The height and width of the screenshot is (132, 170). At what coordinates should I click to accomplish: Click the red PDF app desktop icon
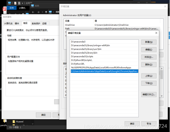tap(5, 9)
